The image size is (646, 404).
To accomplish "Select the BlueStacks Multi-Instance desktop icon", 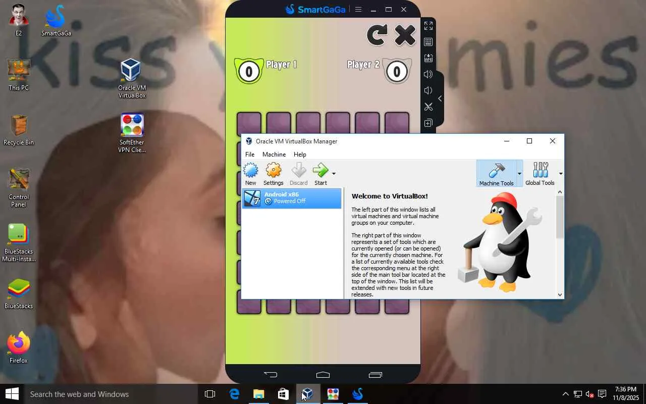I will click(x=19, y=243).
